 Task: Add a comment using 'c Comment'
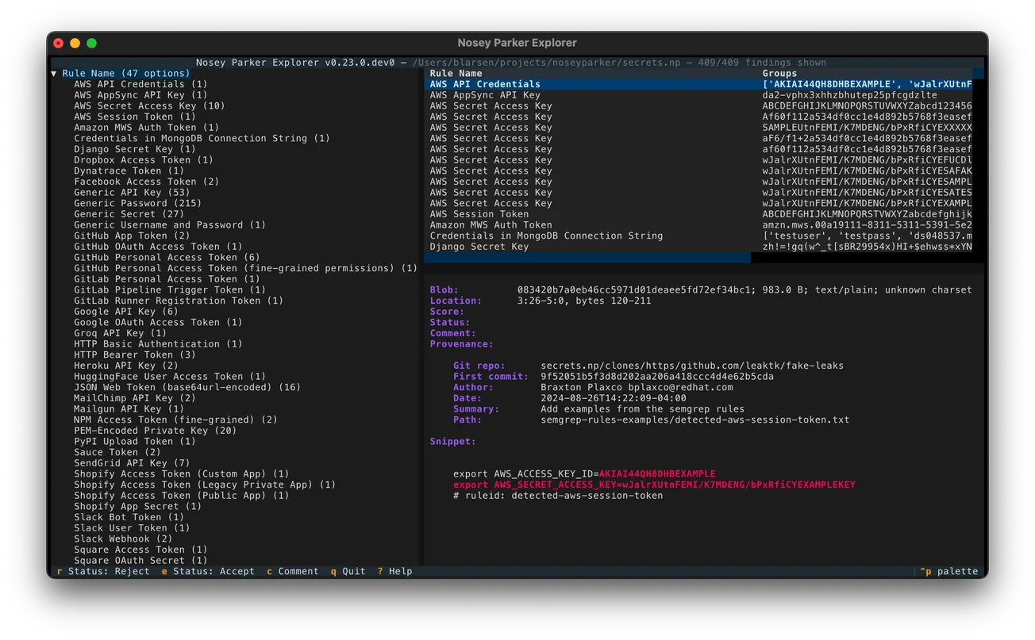coord(293,571)
